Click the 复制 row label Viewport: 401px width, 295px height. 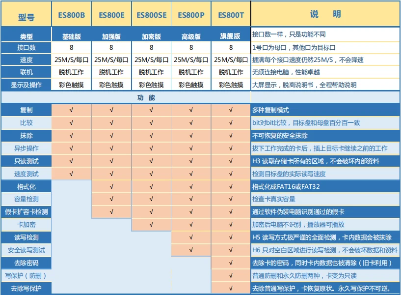point(27,110)
